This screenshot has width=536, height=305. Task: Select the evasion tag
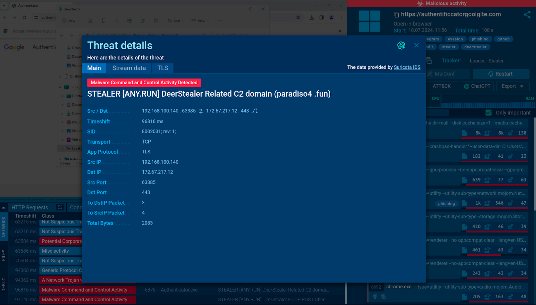pyautogui.click(x=455, y=39)
